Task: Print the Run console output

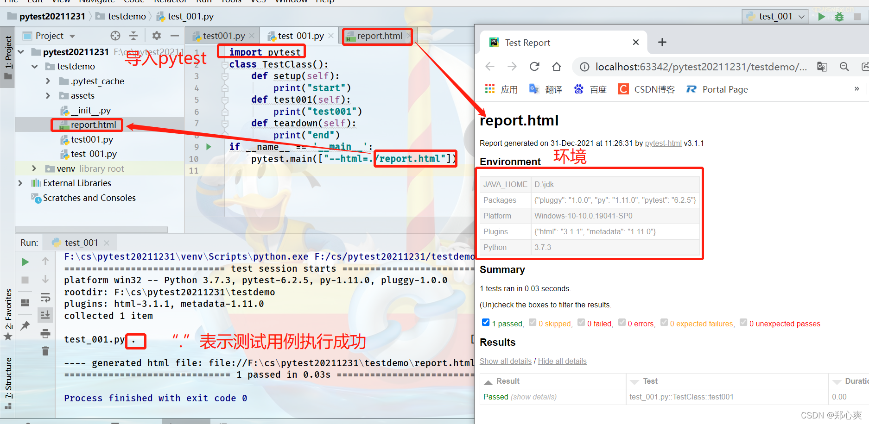Action: [x=45, y=333]
